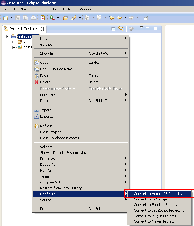Toggle Link with Editor in Project Explorer
Image resolution: width=194 pixels, height=226 pixels.
121,29
